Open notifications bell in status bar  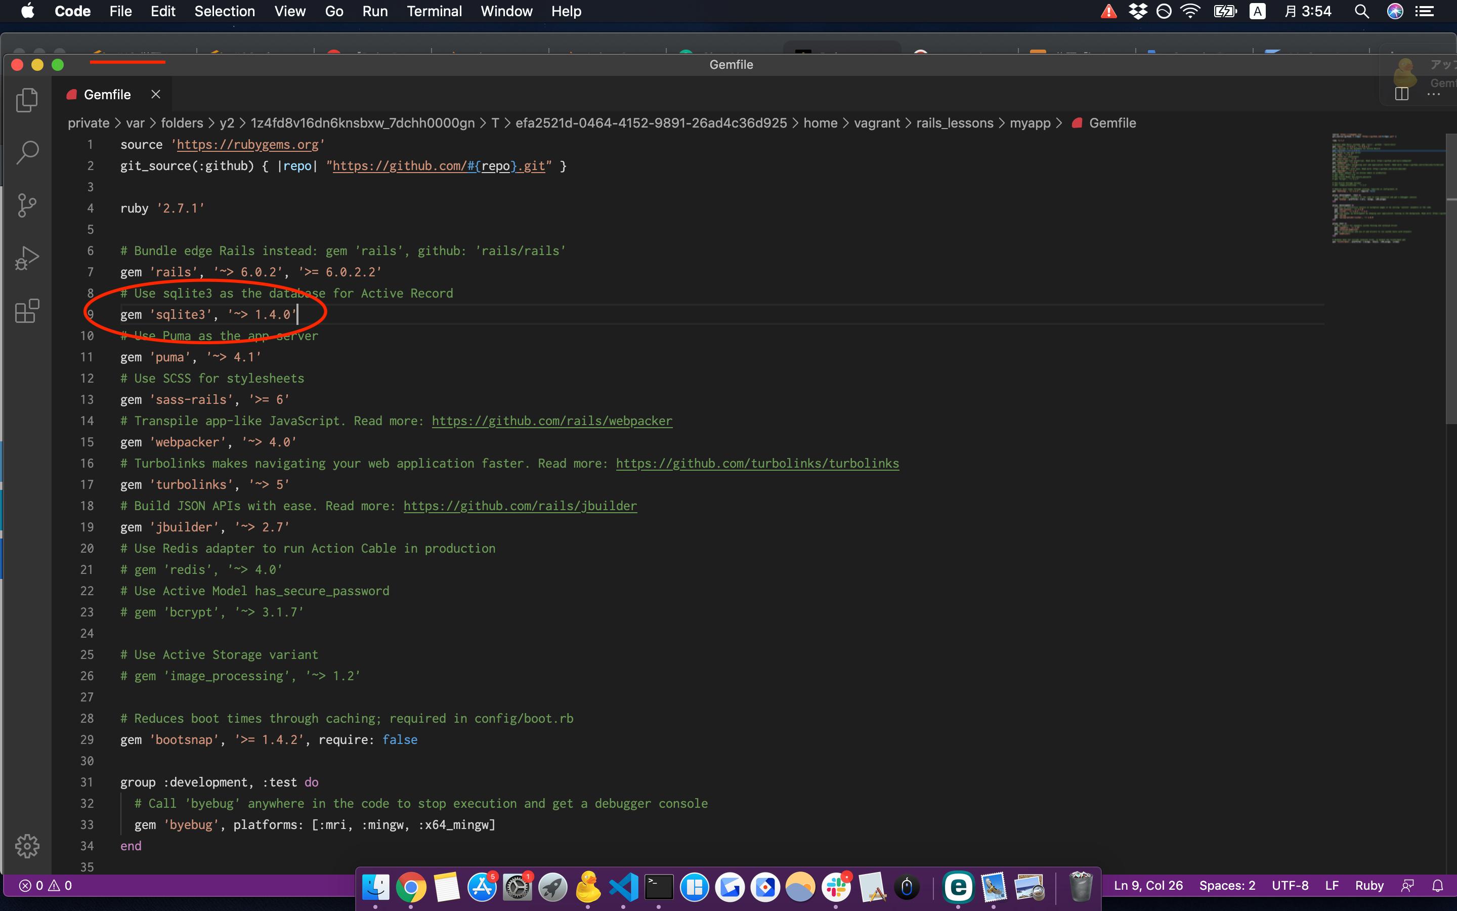(x=1438, y=885)
